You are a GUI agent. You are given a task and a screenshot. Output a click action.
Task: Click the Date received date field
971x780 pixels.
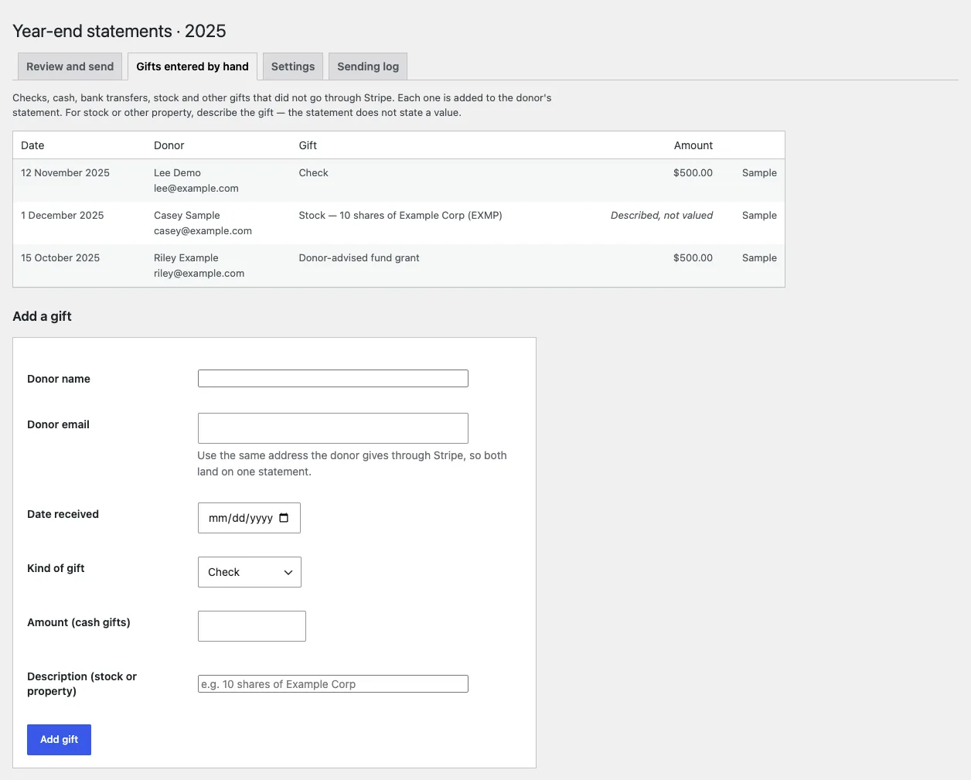[249, 518]
